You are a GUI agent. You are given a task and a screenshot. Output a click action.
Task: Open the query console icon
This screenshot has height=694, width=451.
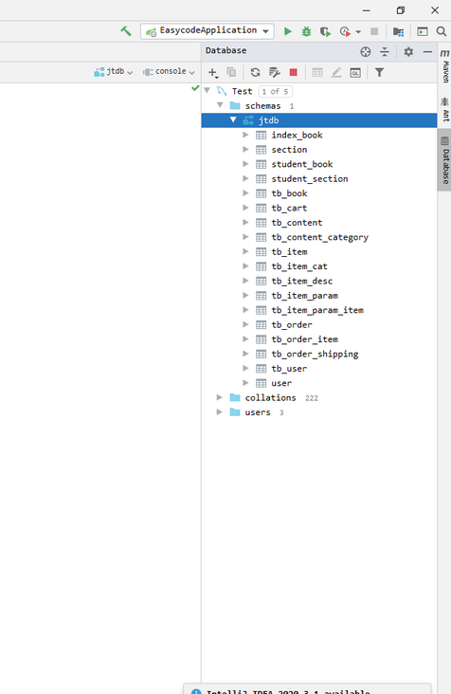point(355,73)
